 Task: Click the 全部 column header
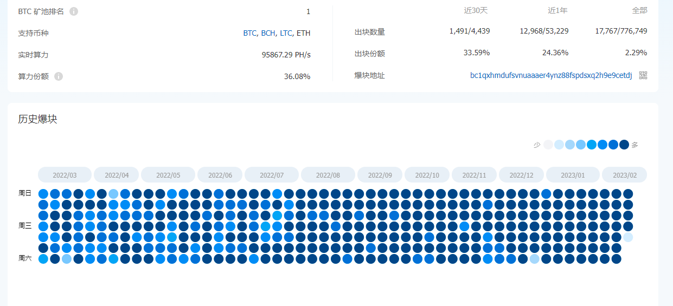[x=639, y=10]
